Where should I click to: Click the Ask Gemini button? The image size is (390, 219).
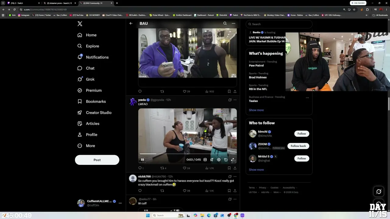[x=358, y=3]
